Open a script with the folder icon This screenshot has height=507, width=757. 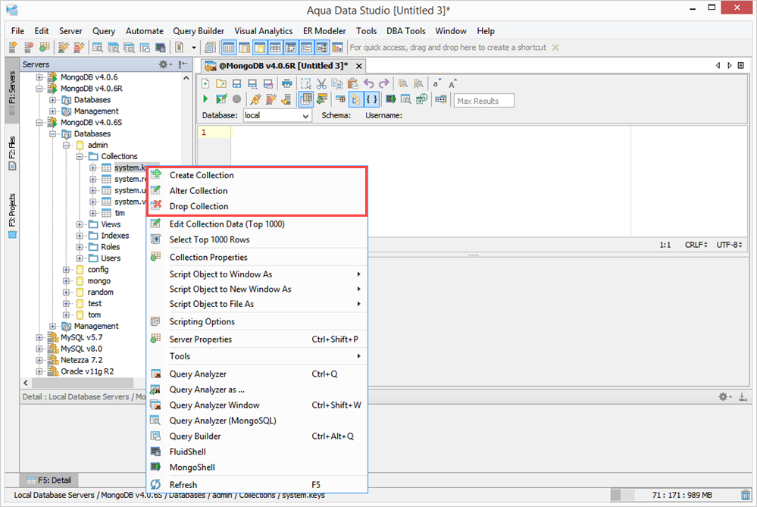pyautogui.click(x=221, y=83)
